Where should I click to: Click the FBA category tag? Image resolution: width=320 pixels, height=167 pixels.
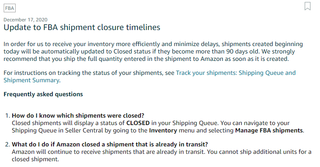coord(9,8)
